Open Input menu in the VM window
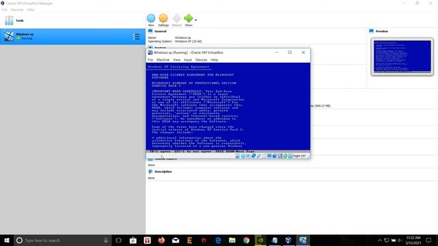Screen dimensions: 438x246 pyautogui.click(x=188, y=59)
